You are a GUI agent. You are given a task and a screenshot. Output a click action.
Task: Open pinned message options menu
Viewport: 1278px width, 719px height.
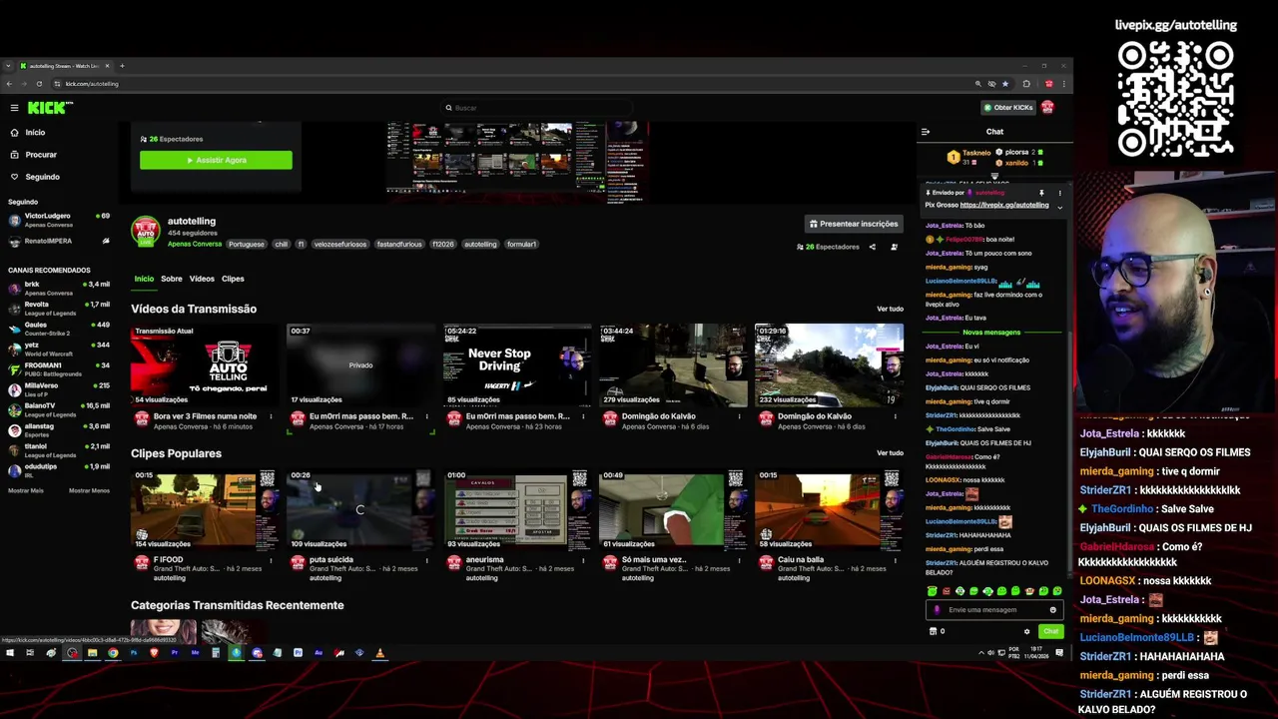click(x=1059, y=193)
